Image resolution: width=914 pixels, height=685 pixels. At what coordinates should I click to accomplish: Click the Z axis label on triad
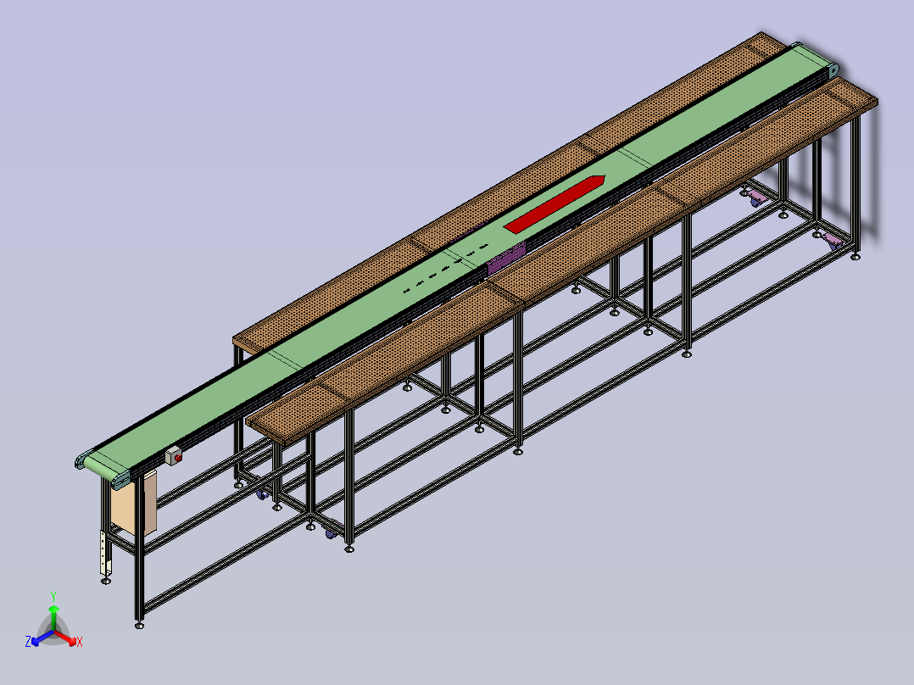(x=28, y=642)
